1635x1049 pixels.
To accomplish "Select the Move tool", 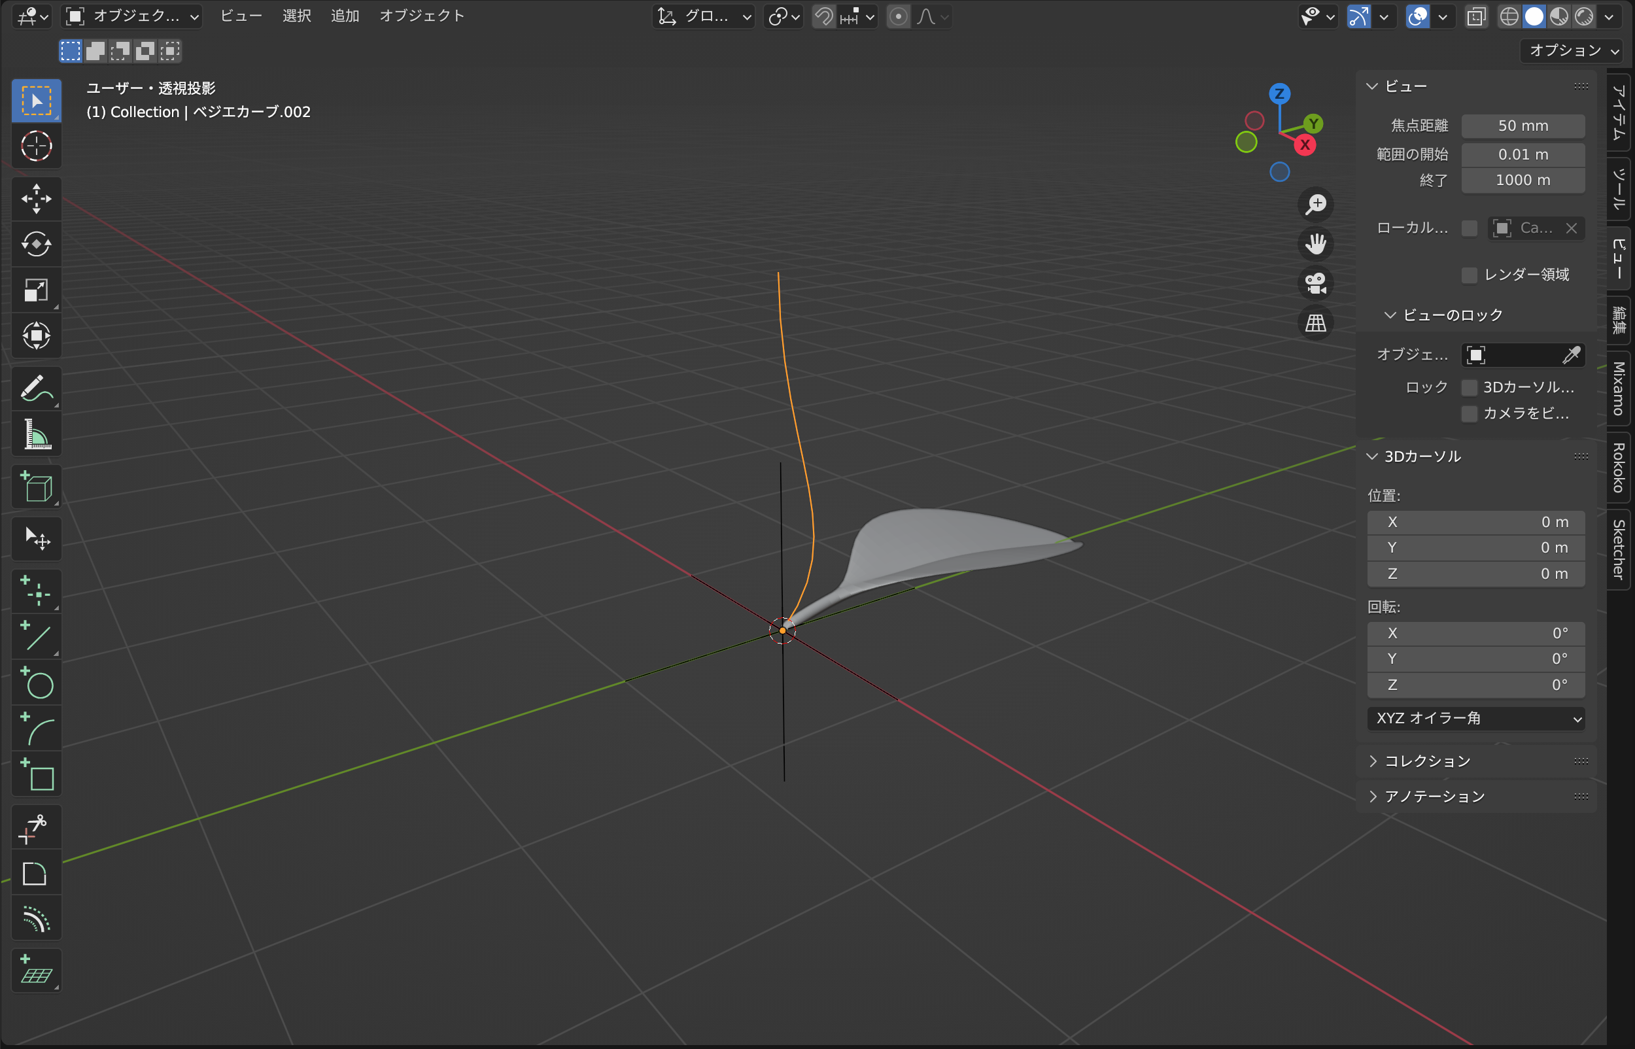I will click(36, 199).
